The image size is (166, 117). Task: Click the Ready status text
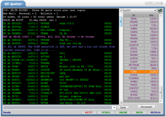coord(7,112)
